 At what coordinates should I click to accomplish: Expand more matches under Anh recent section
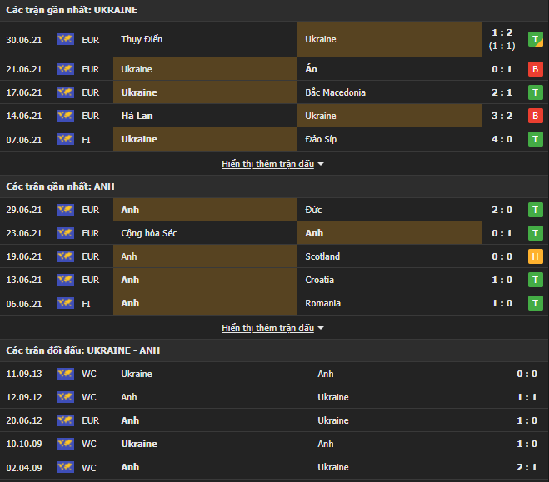[x=267, y=328]
